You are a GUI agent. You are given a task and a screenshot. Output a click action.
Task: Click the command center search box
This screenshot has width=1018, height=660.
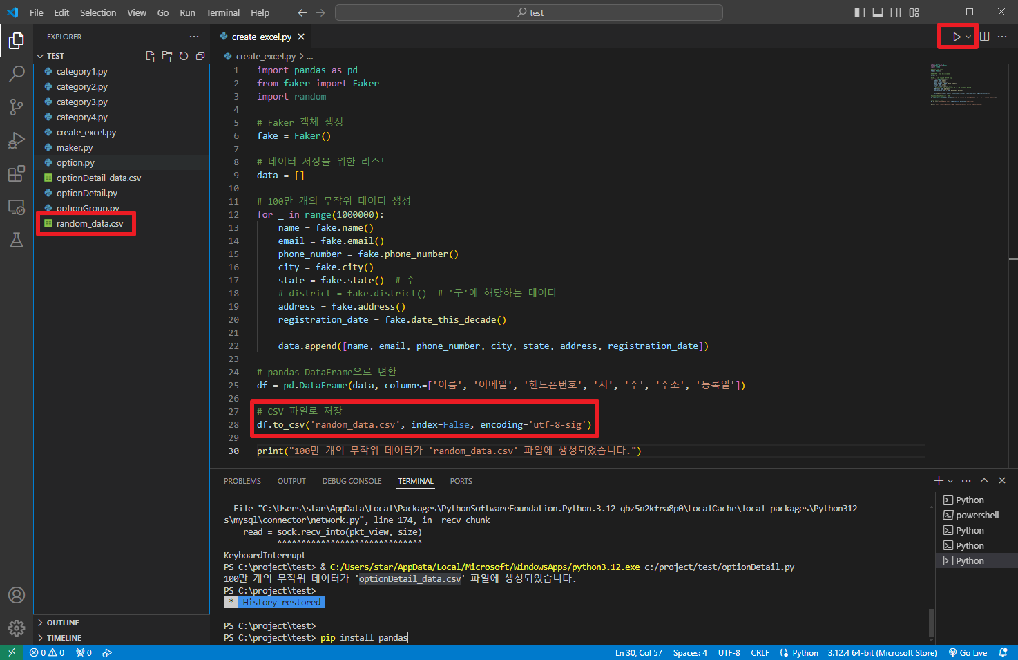pos(529,12)
